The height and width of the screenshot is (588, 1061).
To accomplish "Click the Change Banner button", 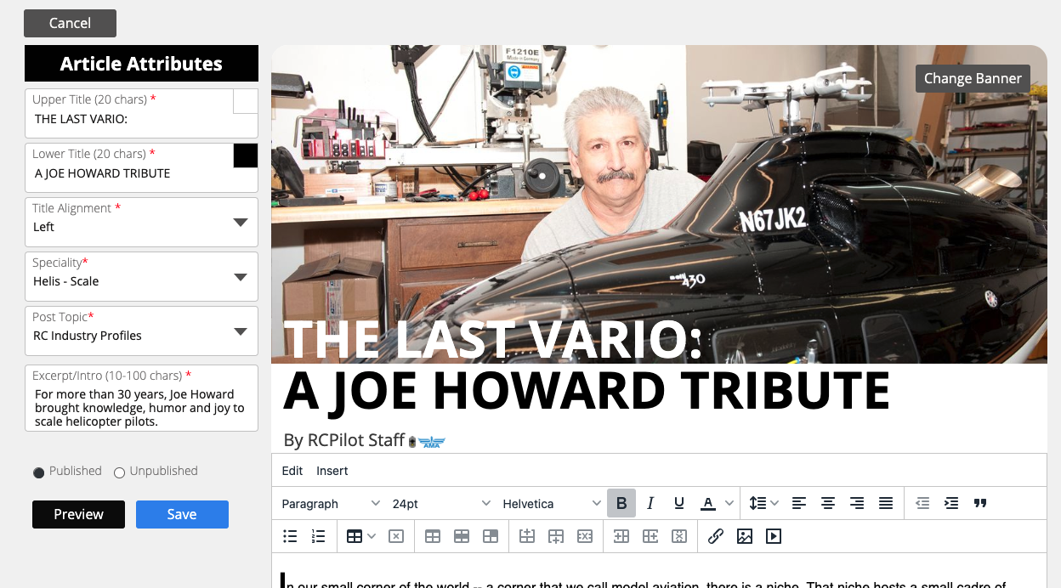I will 973,78.
